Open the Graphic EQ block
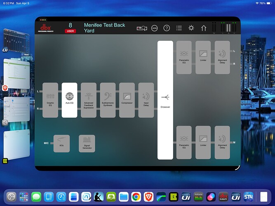275x206 pixels. [50, 100]
